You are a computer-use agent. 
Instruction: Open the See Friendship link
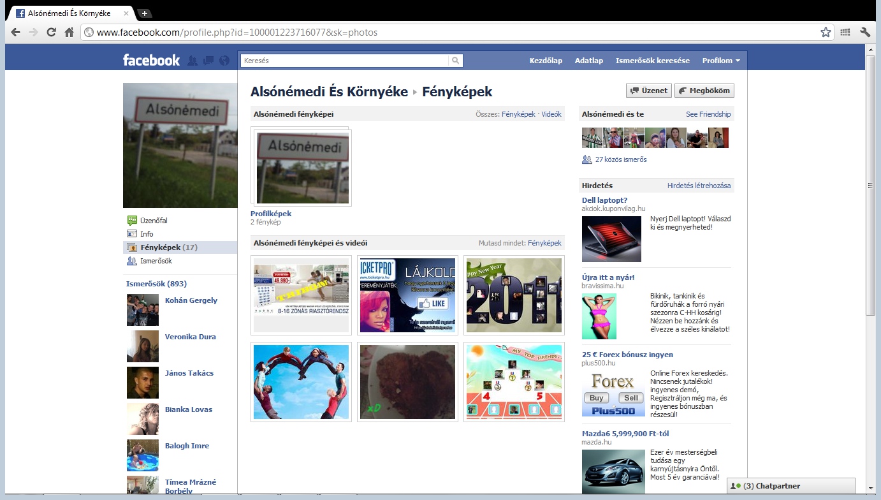point(708,114)
